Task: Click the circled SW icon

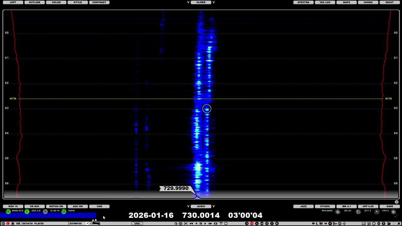Action: (262, 223)
